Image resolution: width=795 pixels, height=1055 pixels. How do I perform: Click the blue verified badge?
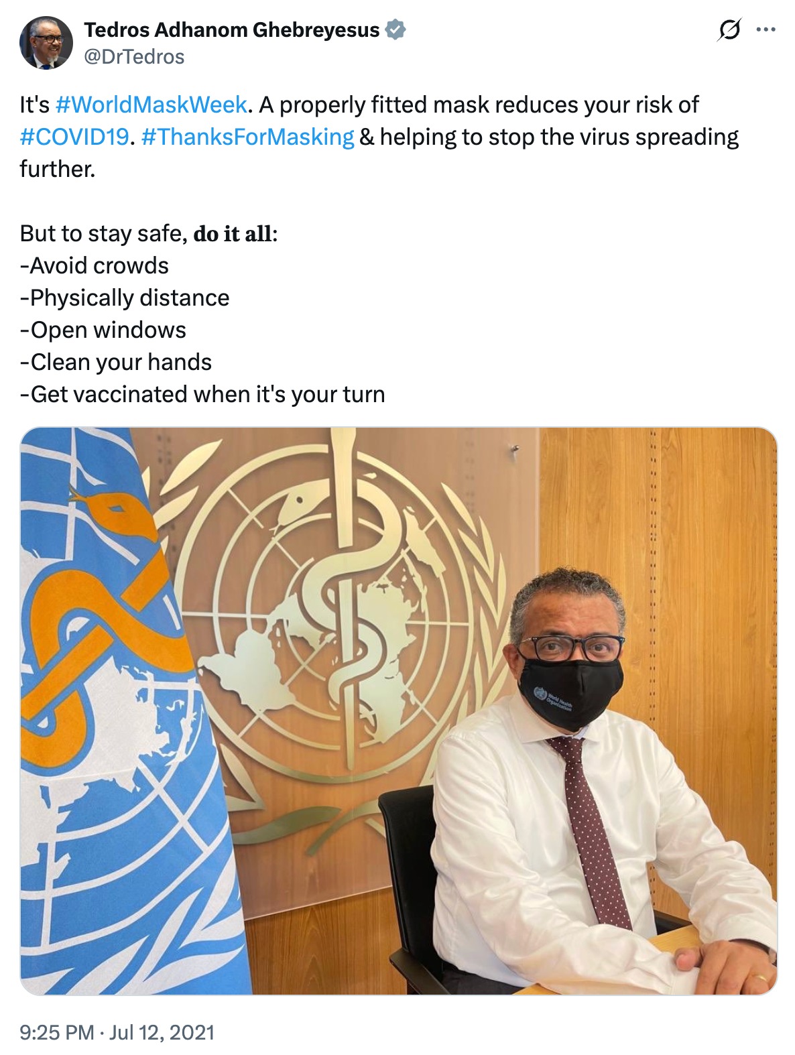(x=396, y=29)
